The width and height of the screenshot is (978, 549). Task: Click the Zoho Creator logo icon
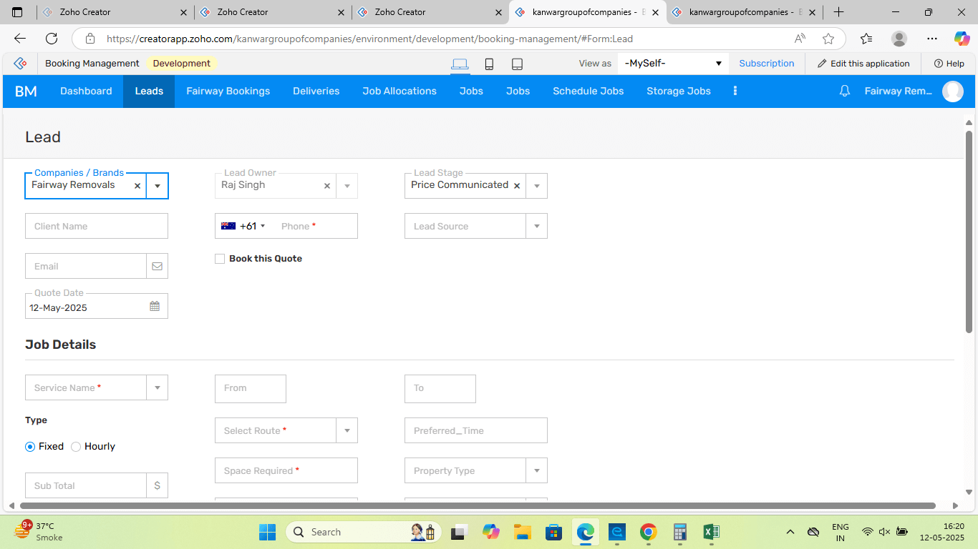[x=20, y=63]
